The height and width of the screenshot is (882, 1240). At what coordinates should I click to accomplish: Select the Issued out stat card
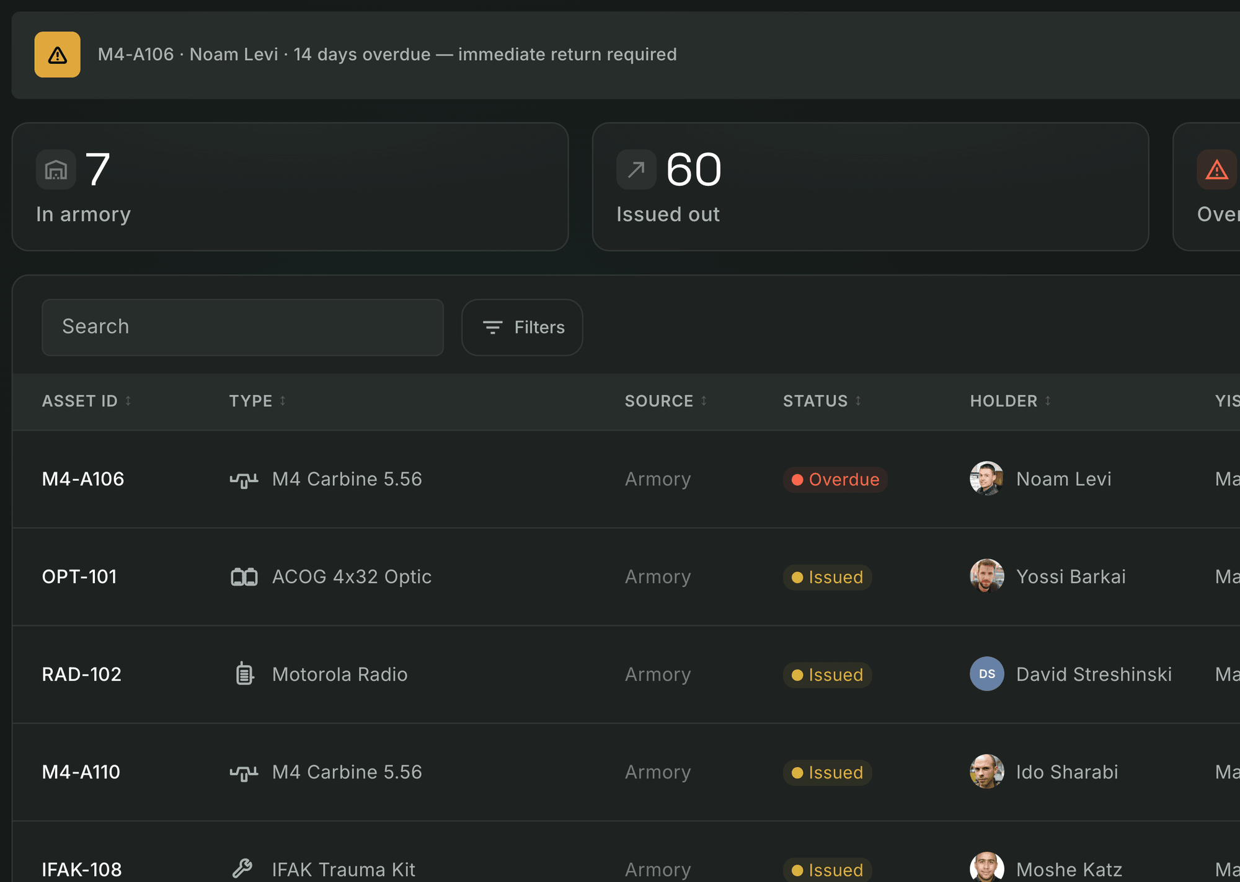[870, 187]
